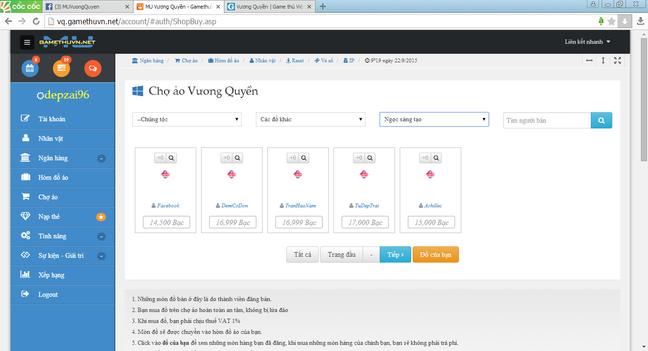Screen dimensions: 648x351
Task: Expand the Liên kết nhanh dropdown
Action: (x=587, y=42)
